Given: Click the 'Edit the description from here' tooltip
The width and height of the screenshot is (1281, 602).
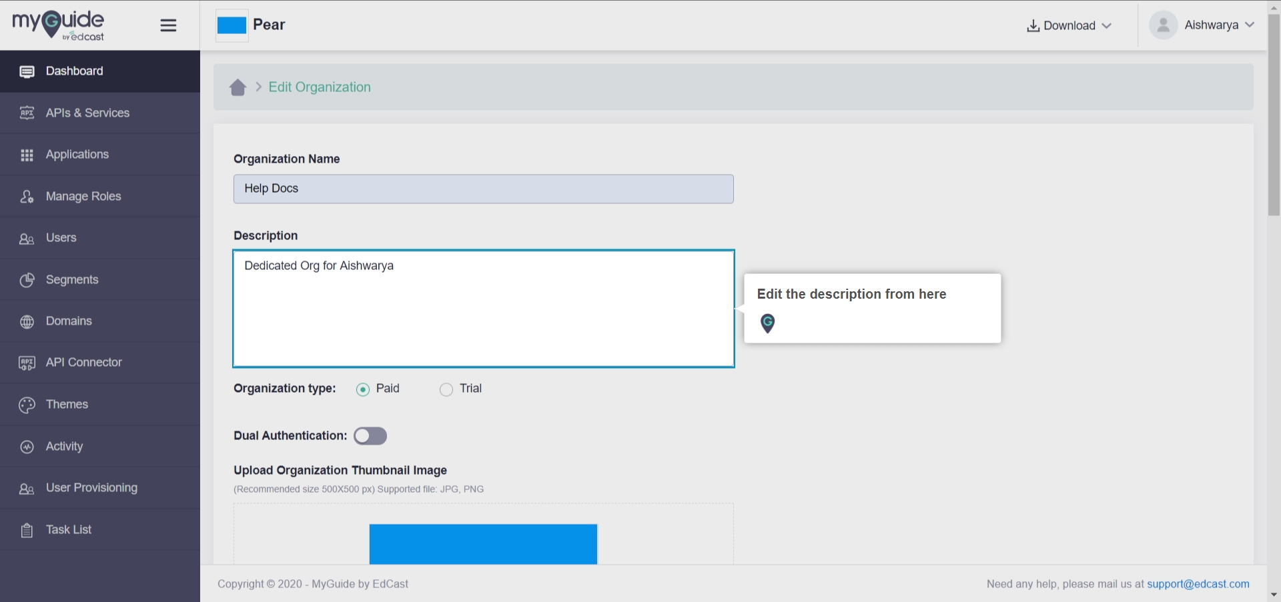Looking at the screenshot, I should (873, 309).
